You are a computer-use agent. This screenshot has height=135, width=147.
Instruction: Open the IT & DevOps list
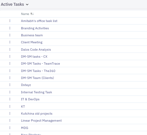[30, 99]
